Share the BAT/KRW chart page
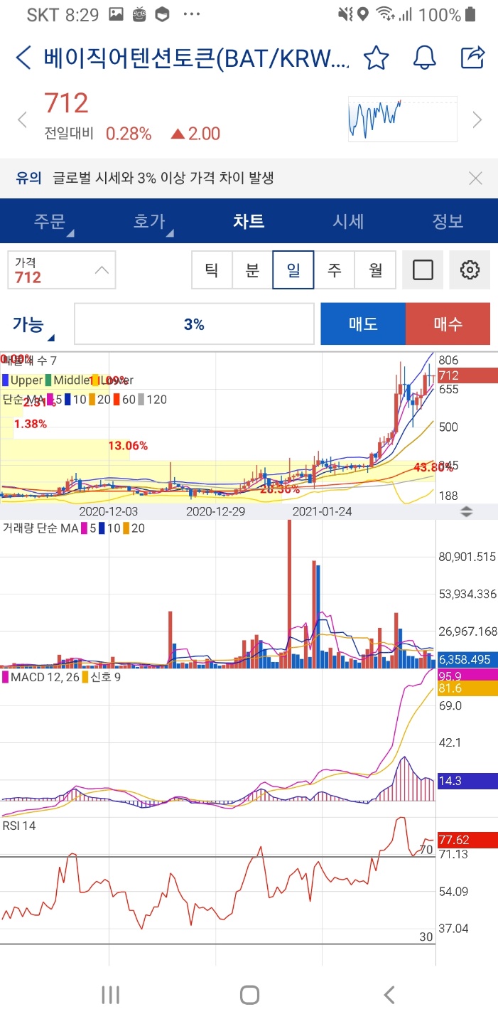498x1024 pixels. pos(472,57)
